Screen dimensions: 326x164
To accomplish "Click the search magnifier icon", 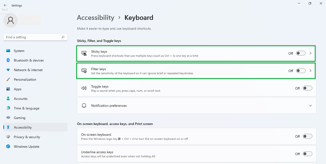I will click(x=63, y=37).
